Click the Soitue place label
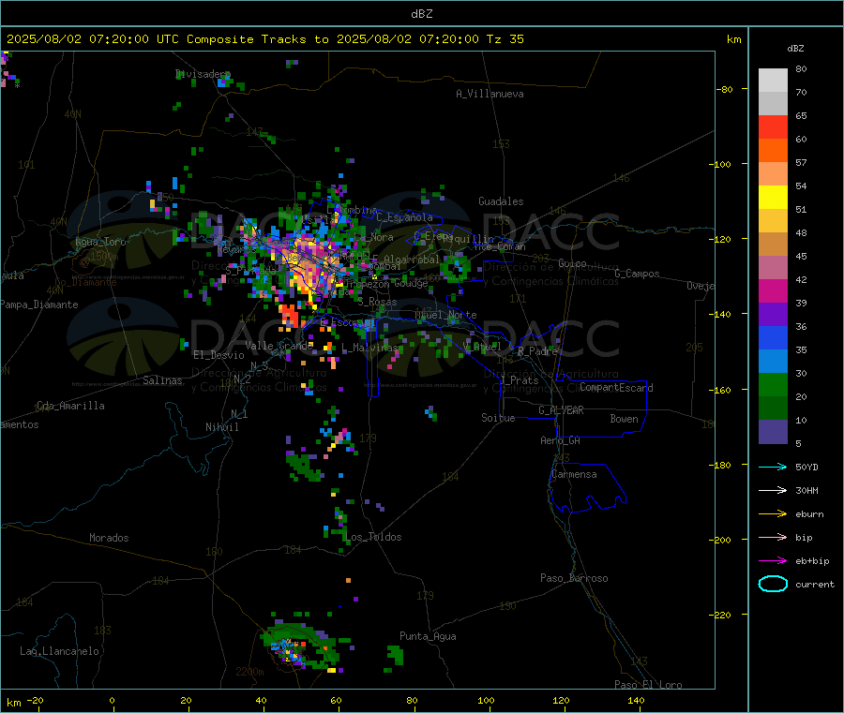This screenshot has height=713, width=844. click(498, 418)
